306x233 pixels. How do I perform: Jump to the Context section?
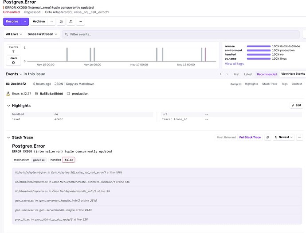pyautogui.click(x=297, y=84)
